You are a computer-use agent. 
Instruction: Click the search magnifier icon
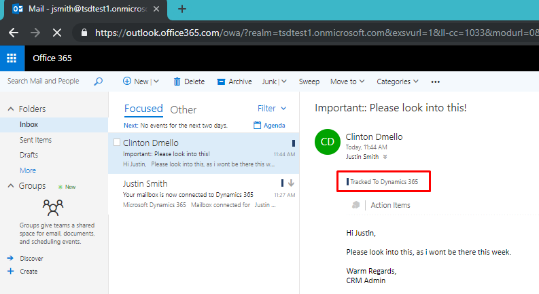tap(99, 81)
